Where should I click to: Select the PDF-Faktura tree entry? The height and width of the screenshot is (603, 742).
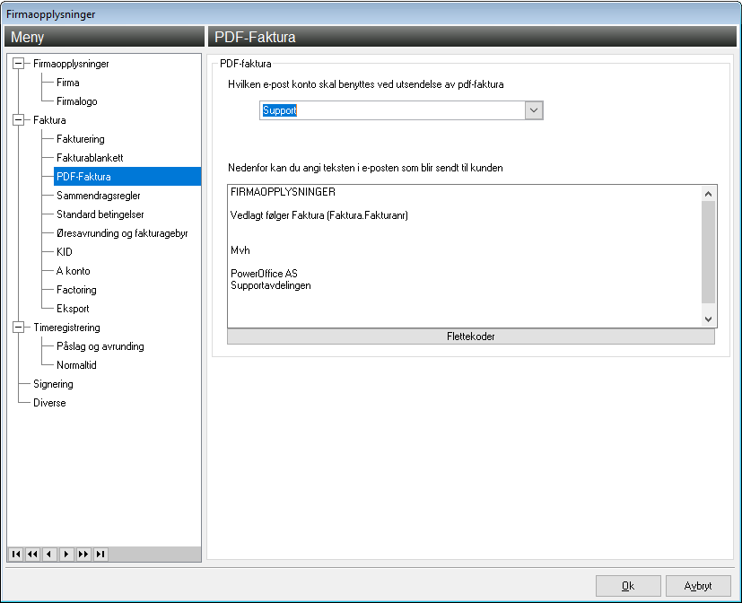click(127, 177)
